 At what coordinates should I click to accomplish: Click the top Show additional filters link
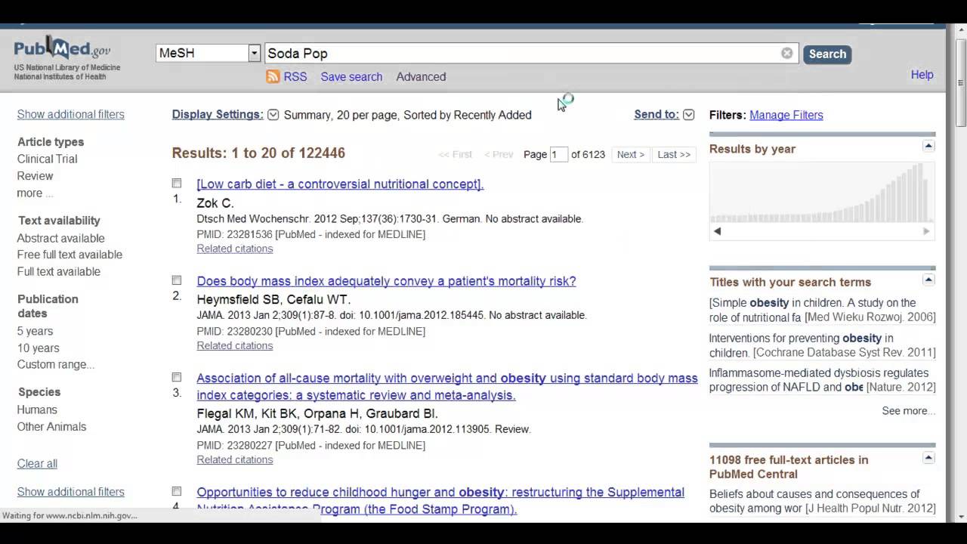coord(71,114)
